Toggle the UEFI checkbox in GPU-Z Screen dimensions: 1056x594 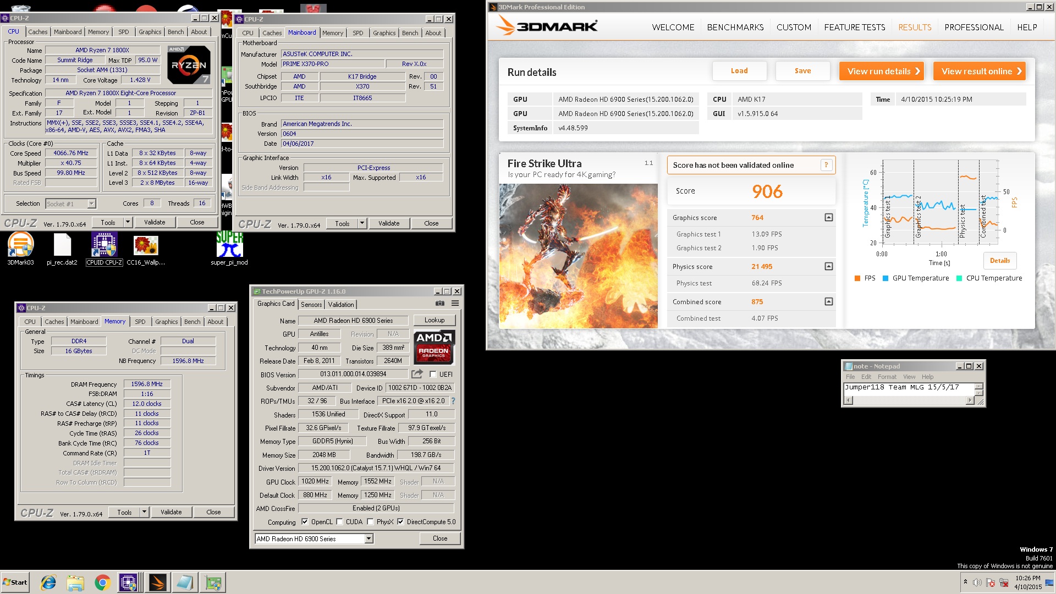[x=433, y=375]
